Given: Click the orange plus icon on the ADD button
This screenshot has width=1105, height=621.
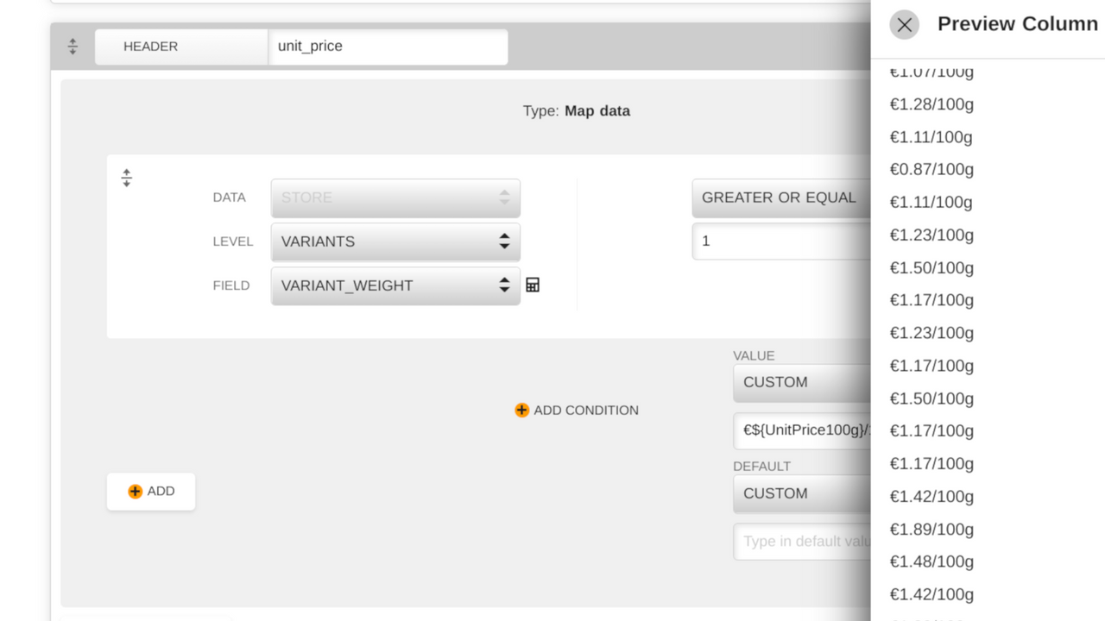Looking at the screenshot, I should tap(135, 491).
